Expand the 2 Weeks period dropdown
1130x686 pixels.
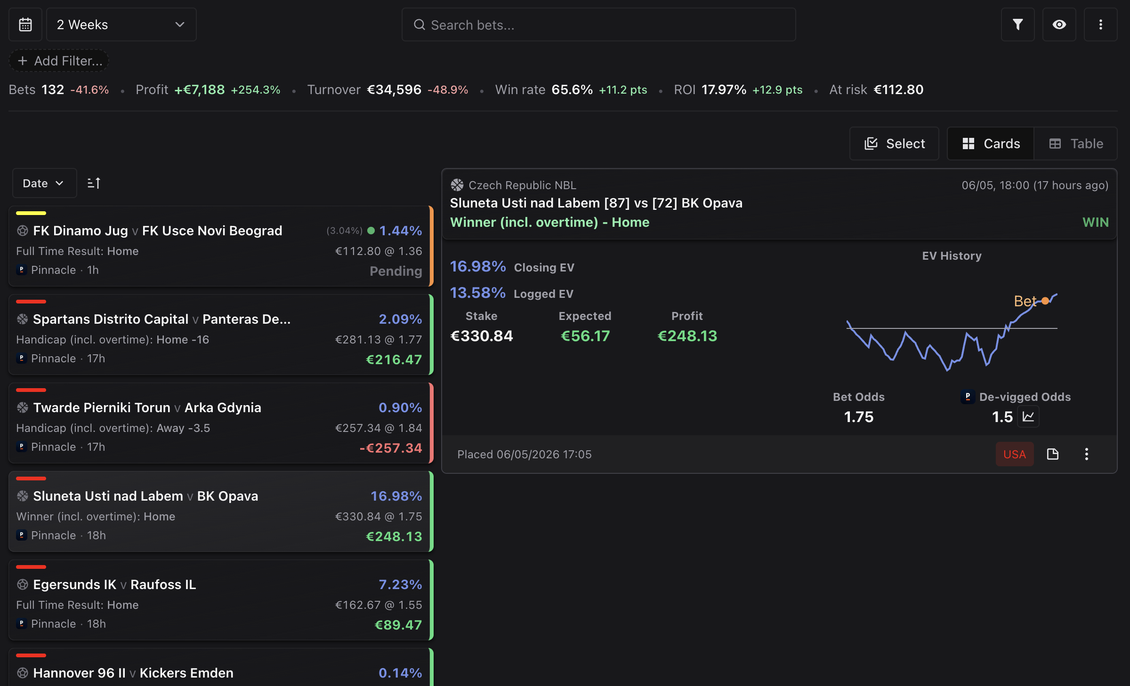[121, 24]
